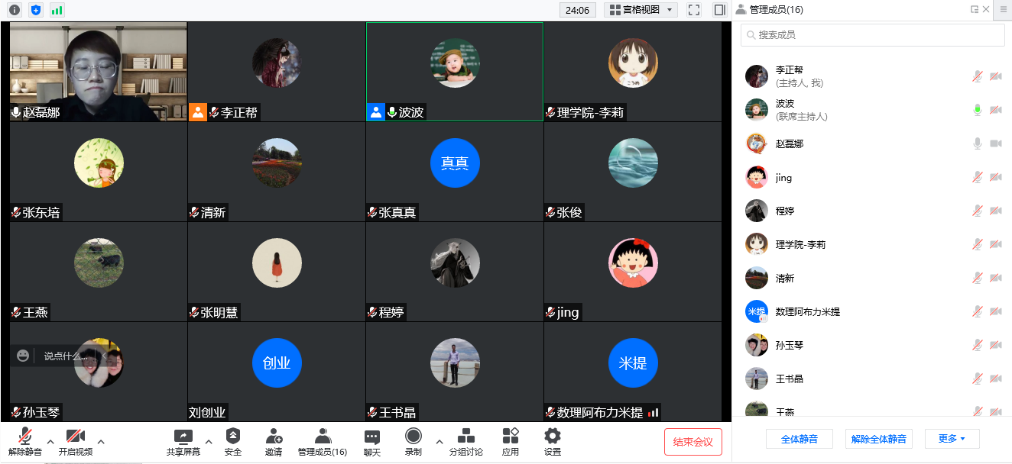1012x464 pixels.
Task: Expand the 更多 dropdown in member panel
Action: [x=952, y=439]
